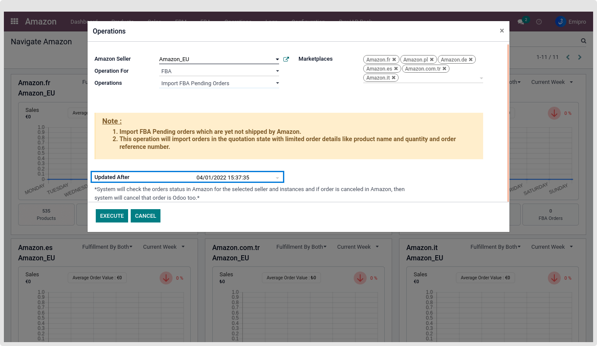Open the apps grid menu icon

(14, 22)
